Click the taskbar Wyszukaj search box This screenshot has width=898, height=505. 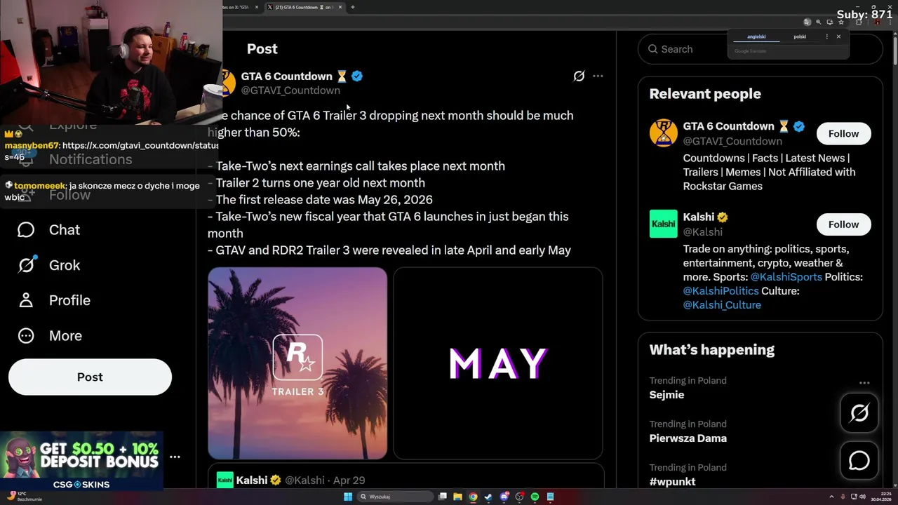(x=395, y=497)
